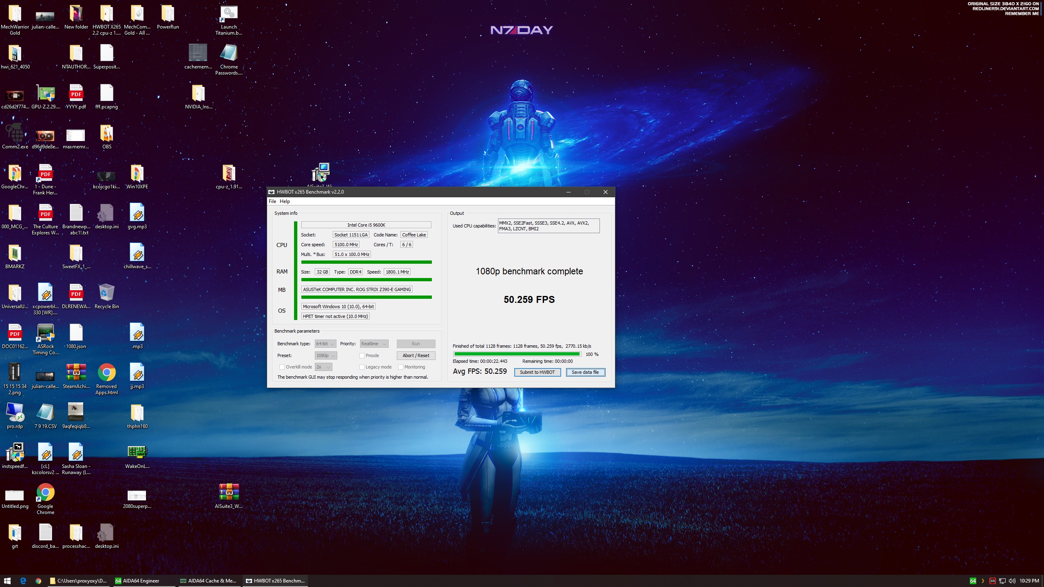Toggle the Pmode checkbox
1044x587 pixels.
362,355
